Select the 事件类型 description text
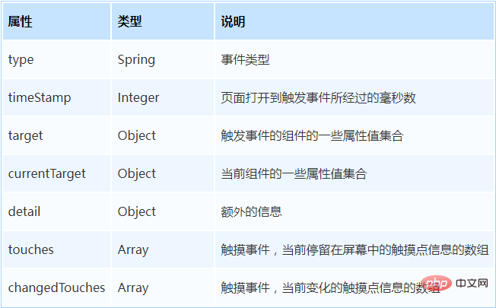 pos(245,59)
